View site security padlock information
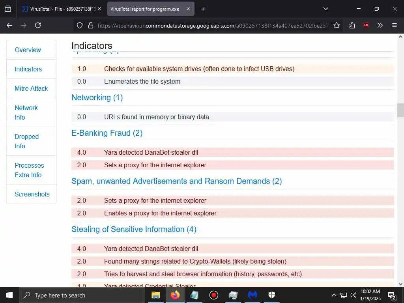This screenshot has height=303, width=404. [x=90, y=25]
